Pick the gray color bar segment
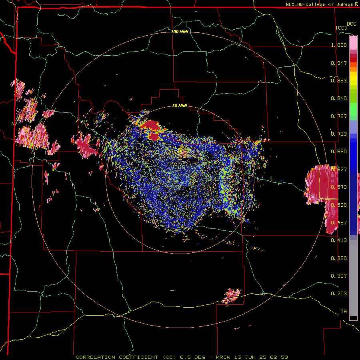The width and height of the screenshot is (360, 360). point(353,278)
